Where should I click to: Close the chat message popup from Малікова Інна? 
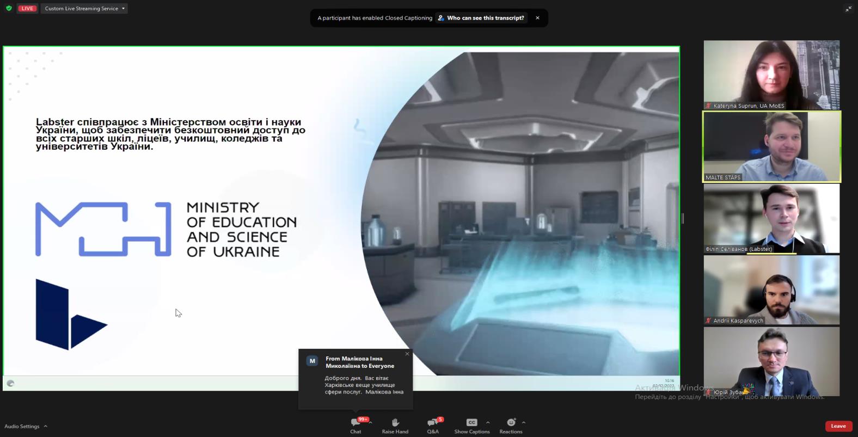[x=407, y=354]
